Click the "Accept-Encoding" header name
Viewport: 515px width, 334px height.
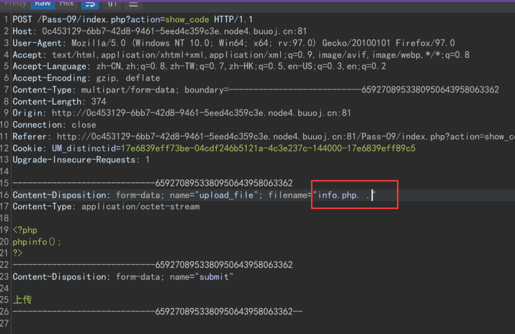coord(50,78)
